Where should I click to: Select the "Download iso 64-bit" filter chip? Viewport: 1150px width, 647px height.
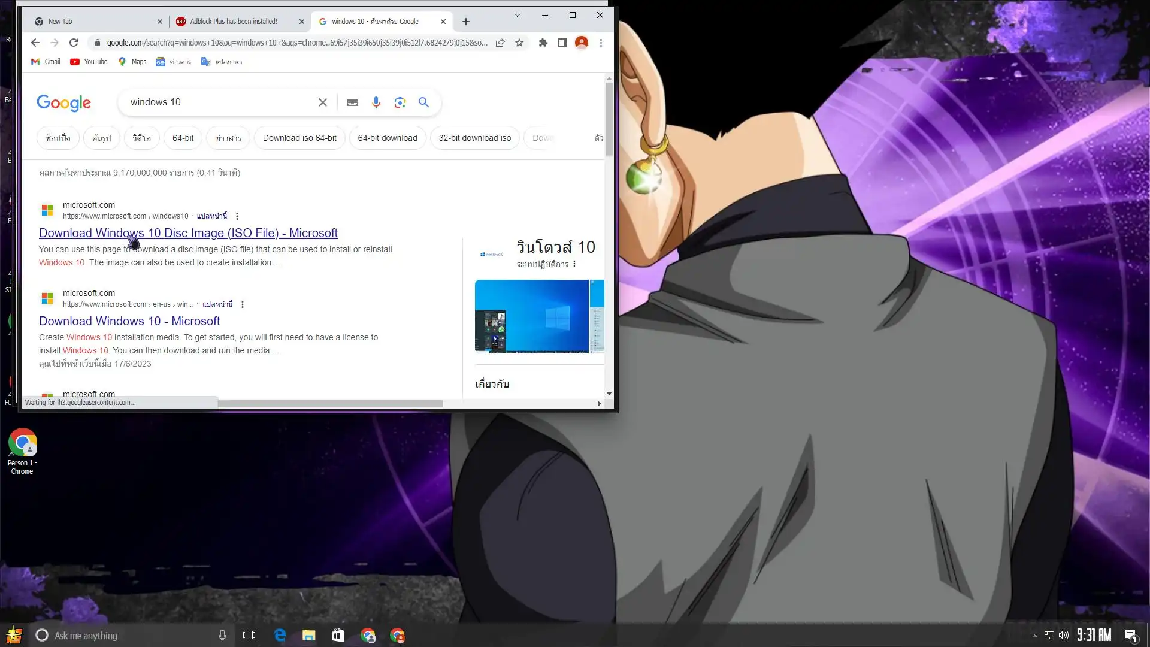[x=299, y=138]
